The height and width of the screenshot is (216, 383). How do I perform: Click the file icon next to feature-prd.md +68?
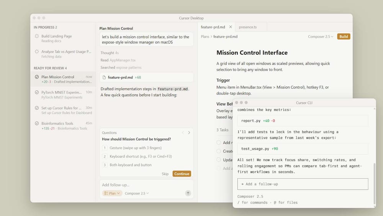(104, 77)
